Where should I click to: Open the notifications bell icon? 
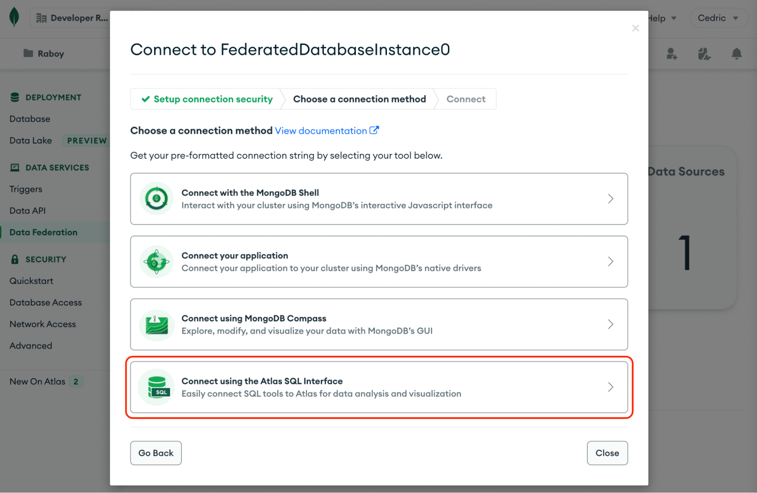737,53
